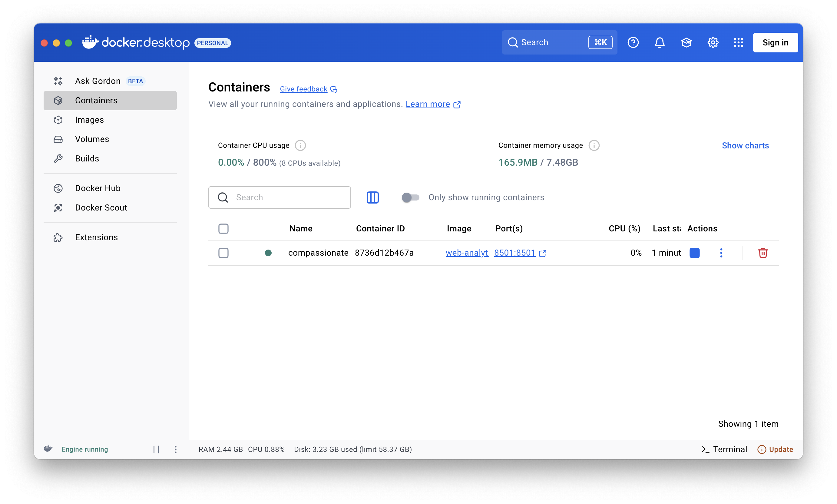Click the header Search field

click(559, 42)
